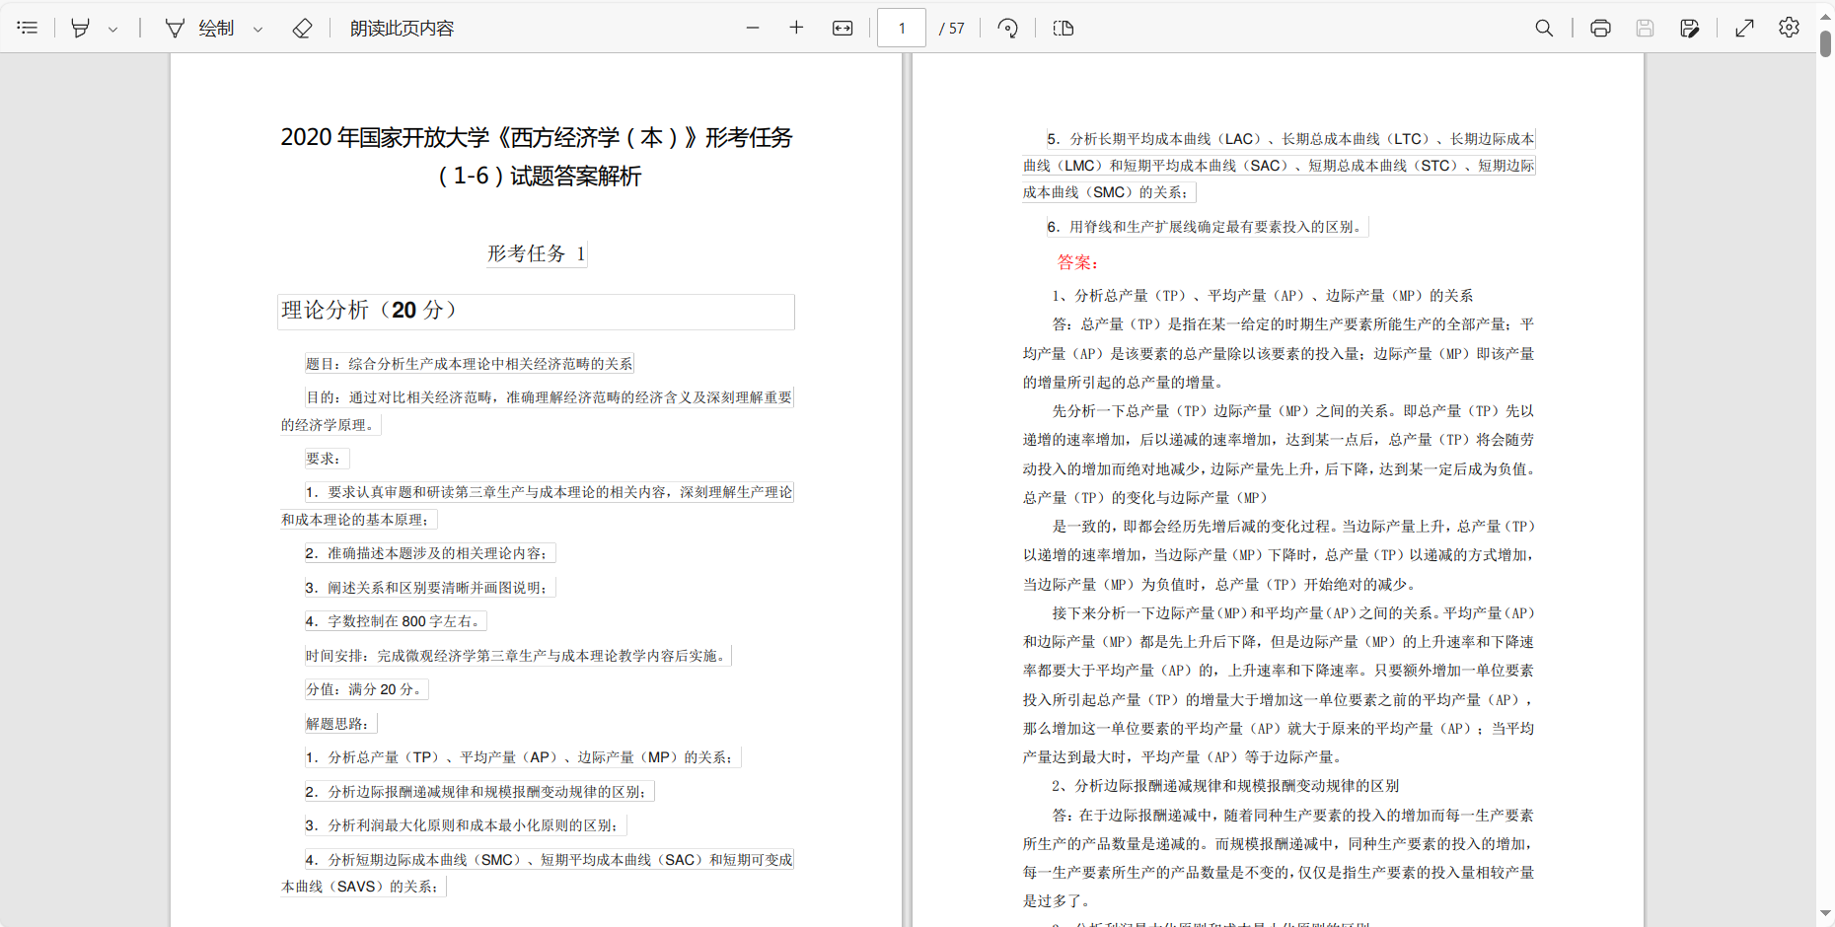Expand the highlighter color dropdown
1835x927 pixels.
(x=112, y=29)
